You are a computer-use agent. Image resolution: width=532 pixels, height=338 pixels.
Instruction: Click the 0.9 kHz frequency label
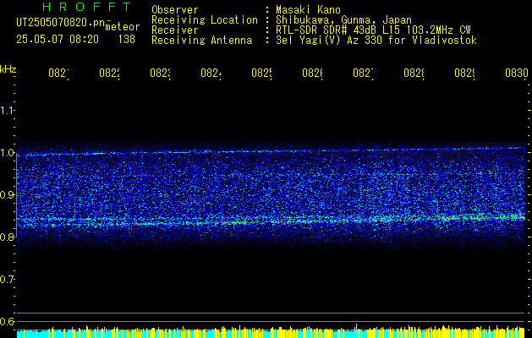point(8,195)
